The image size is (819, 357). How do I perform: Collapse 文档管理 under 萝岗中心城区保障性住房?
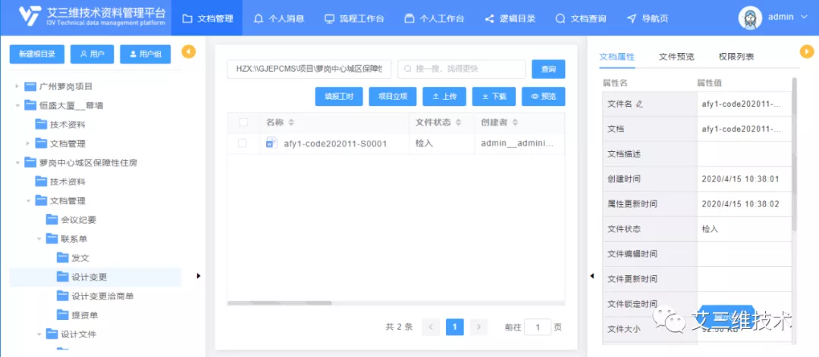click(x=28, y=200)
